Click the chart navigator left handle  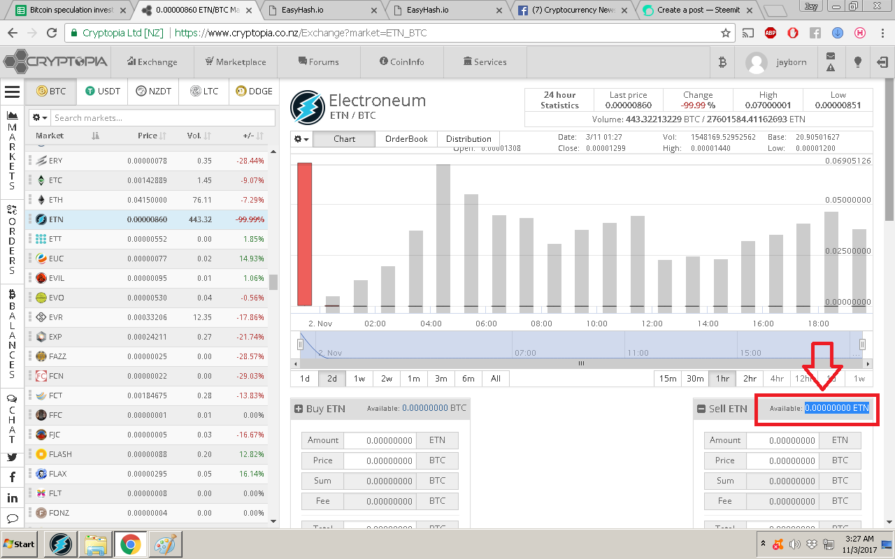301,344
